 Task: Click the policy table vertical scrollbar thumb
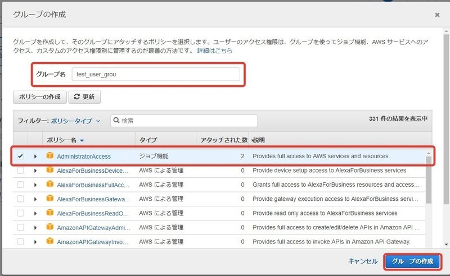[x=429, y=180]
